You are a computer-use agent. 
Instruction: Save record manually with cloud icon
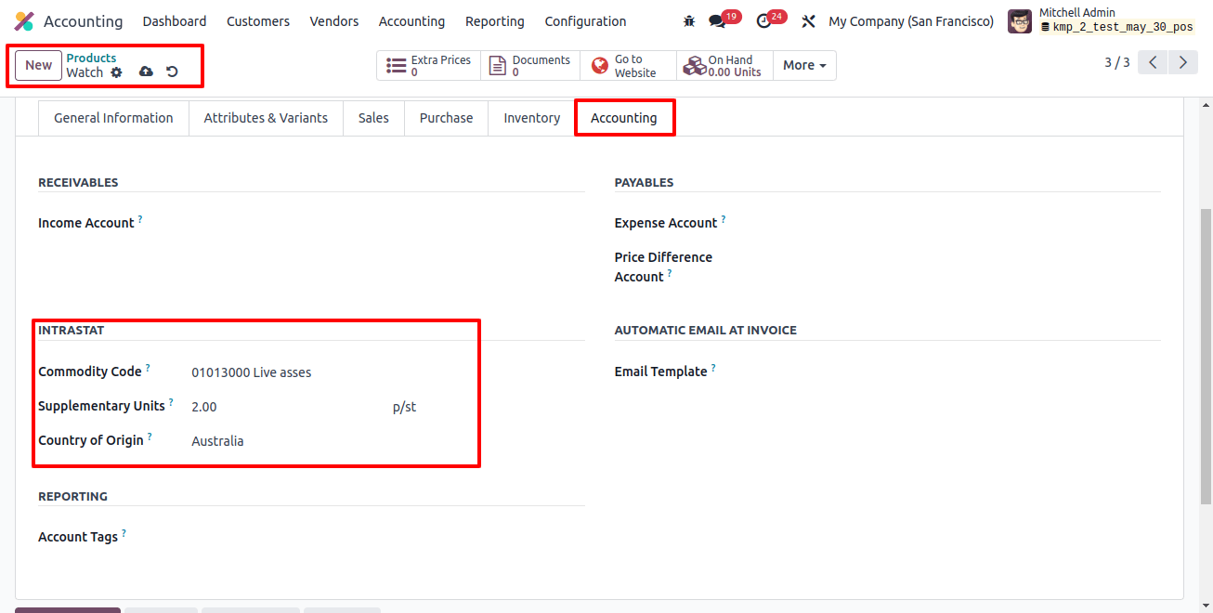[x=146, y=72]
